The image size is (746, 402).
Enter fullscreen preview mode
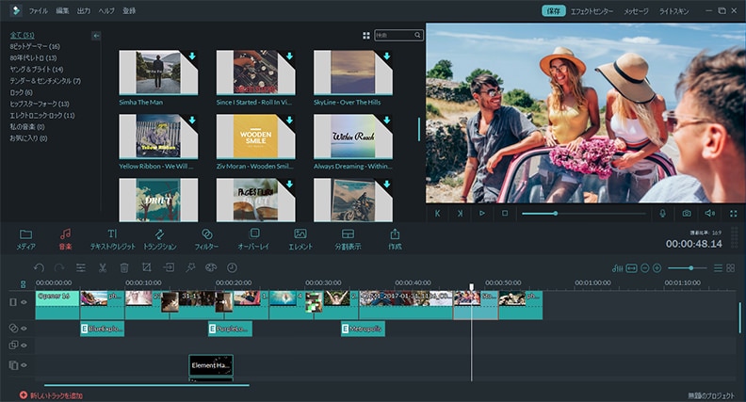tap(733, 214)
